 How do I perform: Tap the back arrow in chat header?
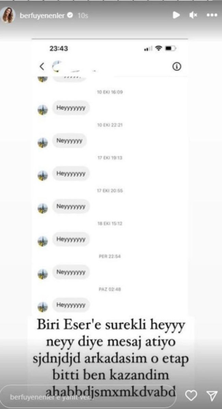[42, 67]
